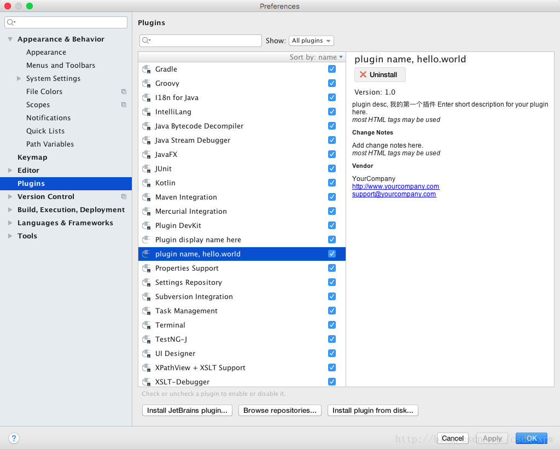Open the Notifications settings page

click(x=48, y=118)
